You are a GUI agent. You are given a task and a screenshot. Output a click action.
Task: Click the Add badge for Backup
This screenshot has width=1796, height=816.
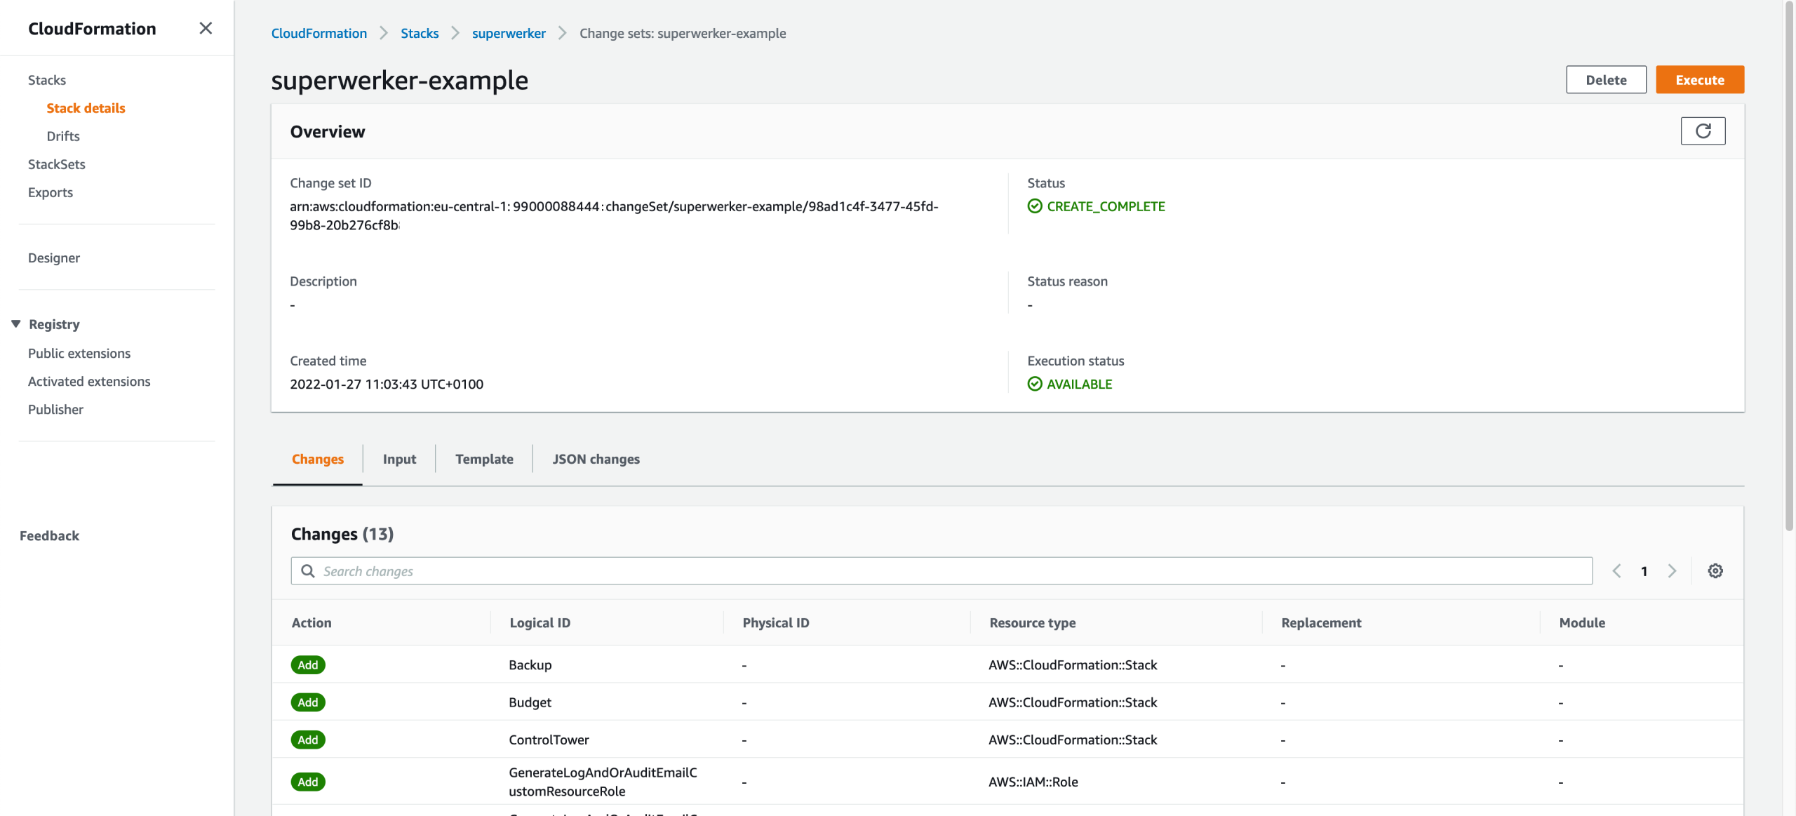pos(308,665)
